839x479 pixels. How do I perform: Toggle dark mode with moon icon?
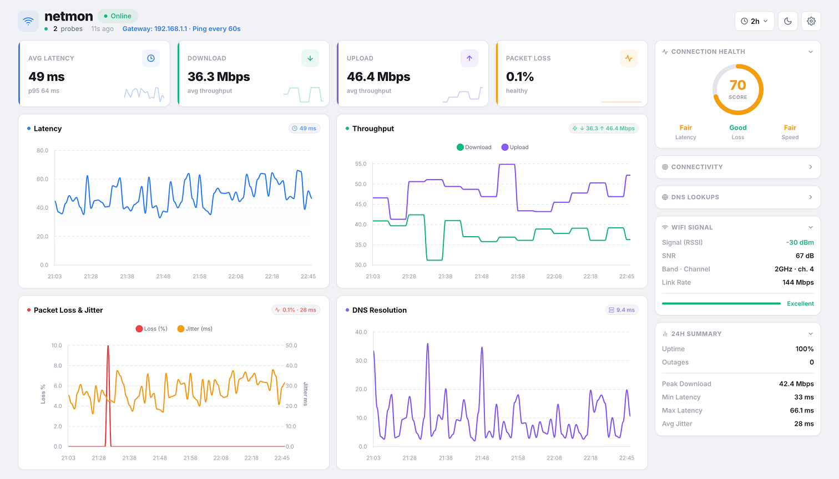[x=788, y=21]
